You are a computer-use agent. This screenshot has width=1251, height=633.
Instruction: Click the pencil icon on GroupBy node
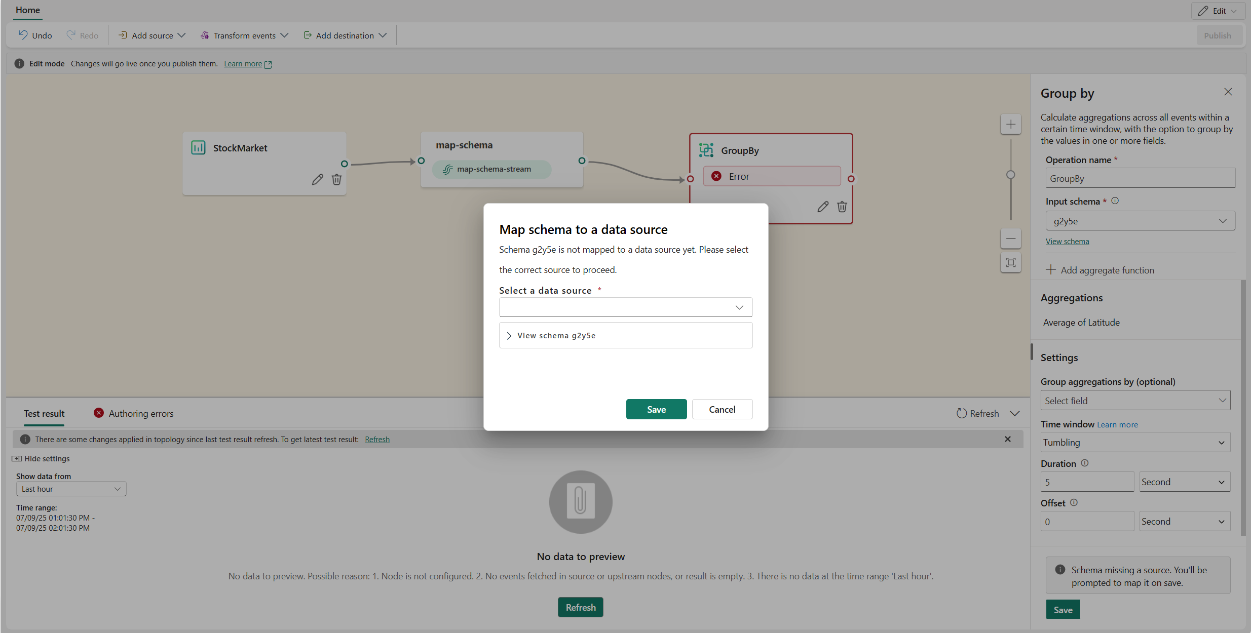[x=823, y=207]
